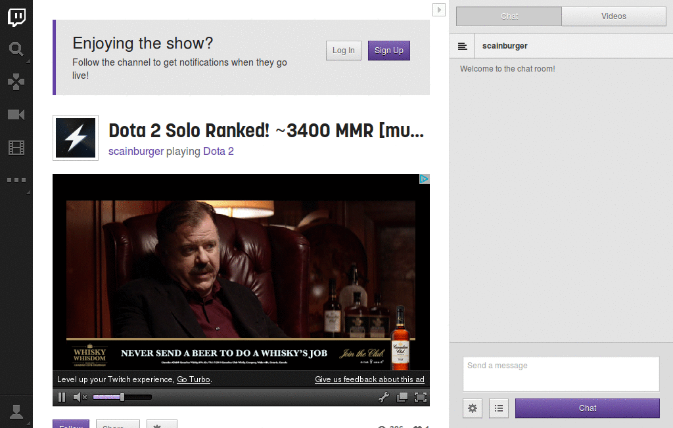Image resolution: width=673 pixels, height=428 pixels.
Task: Click the purple Chat send button
Action: pos(587,408)
